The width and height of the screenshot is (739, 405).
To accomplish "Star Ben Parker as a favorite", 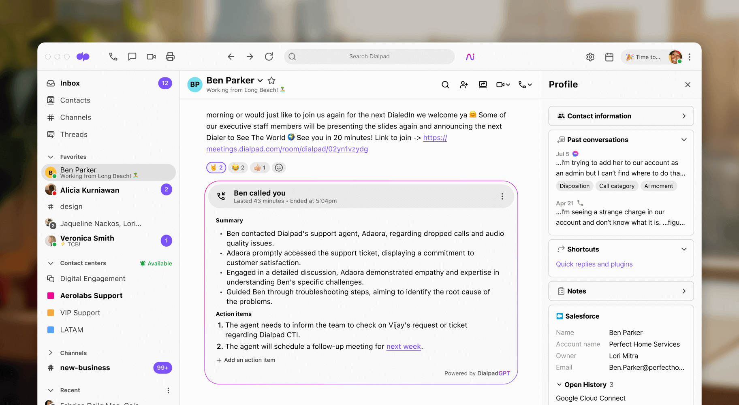I will pos(272,80).
